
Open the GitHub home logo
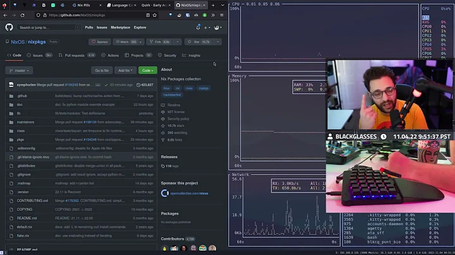coord(9,27)
